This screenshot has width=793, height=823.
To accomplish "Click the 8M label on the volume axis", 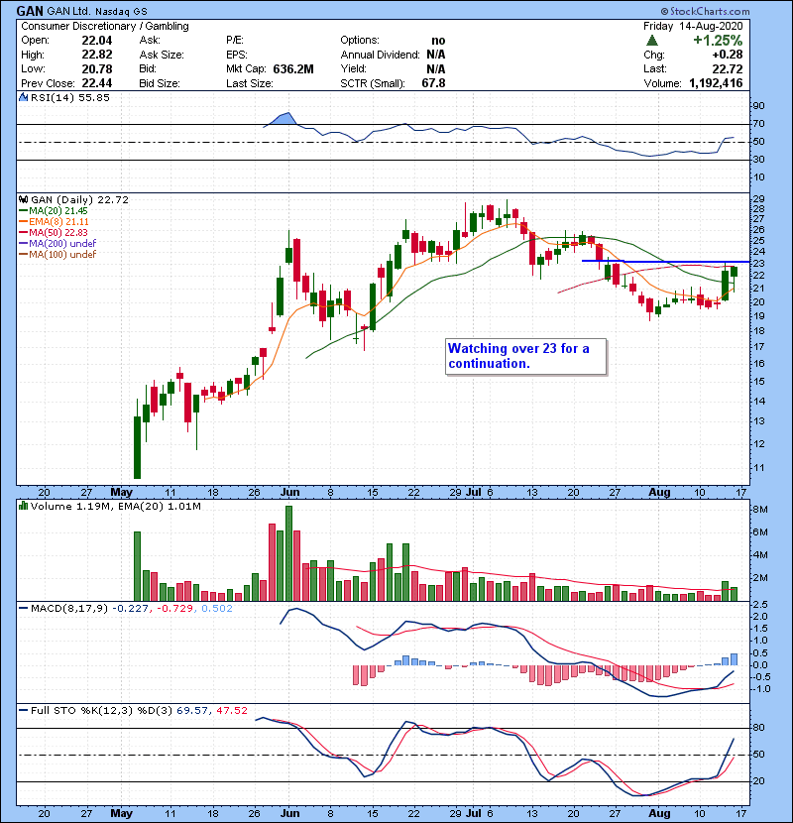I will [x=760, y=510].
